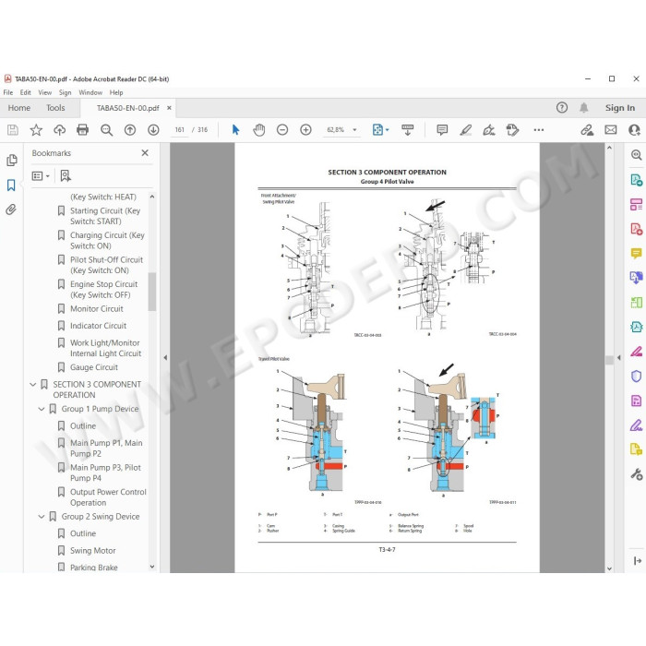
Task: Open the Add comment sticky note tool
Action: tap(442, 130)
